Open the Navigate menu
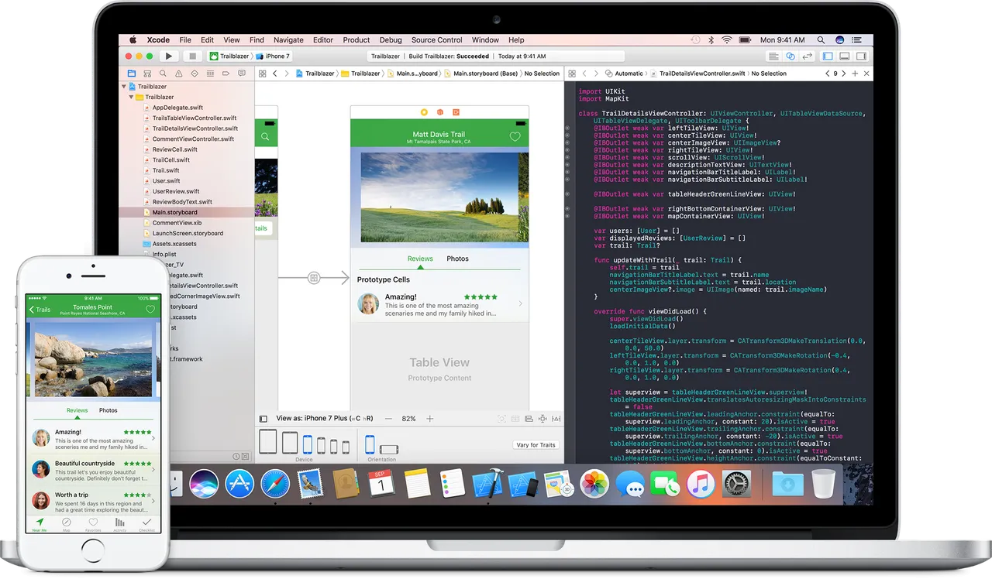The height and width of the screenshot is (579, 992). [x=288, y=40]
